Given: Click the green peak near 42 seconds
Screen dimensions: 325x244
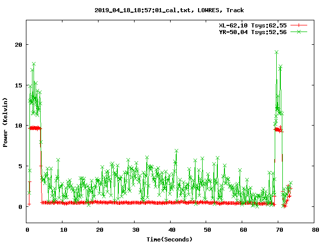Looking at the screenshot, I should click(x=176, y=151).
